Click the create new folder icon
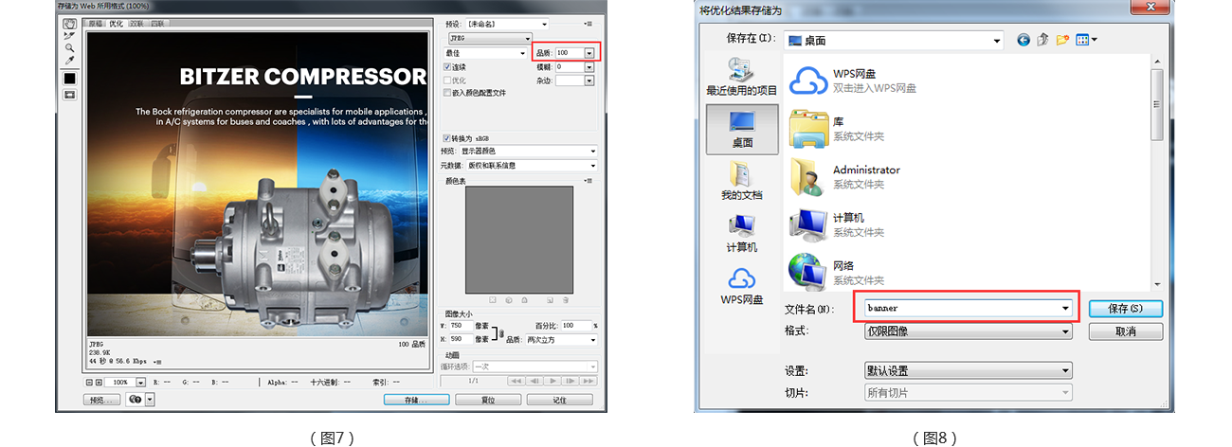The width and height of the screenshot is (1232, 447). (x=1062, y=40)
